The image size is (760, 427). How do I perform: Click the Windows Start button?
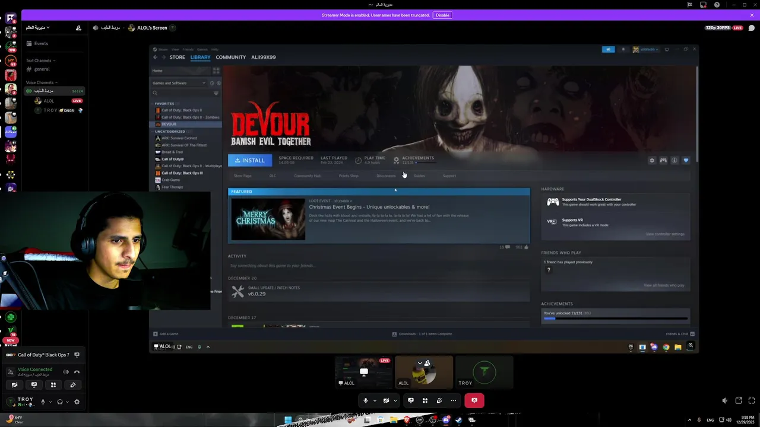(288, 420)
